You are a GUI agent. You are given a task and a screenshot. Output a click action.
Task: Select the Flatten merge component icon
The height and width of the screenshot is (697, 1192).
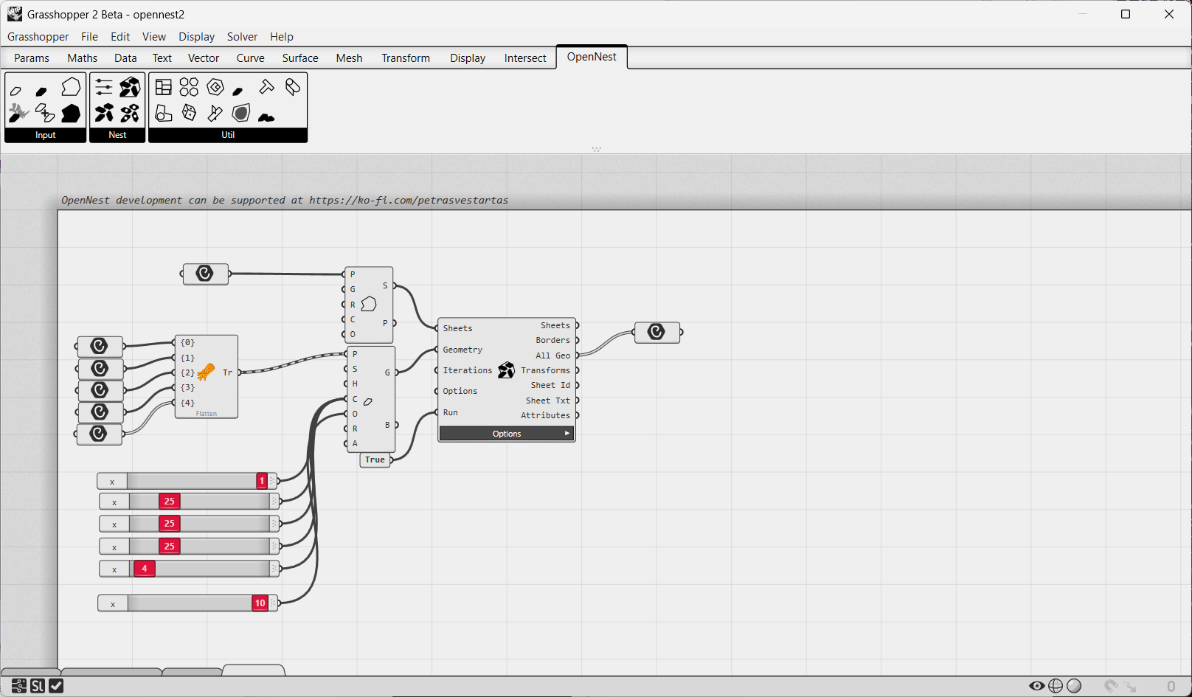click(x=207, y=372)
